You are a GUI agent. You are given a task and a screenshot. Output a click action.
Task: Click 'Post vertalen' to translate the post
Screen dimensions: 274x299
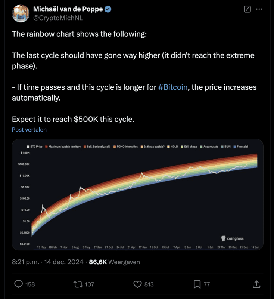[x=29, y=130]
